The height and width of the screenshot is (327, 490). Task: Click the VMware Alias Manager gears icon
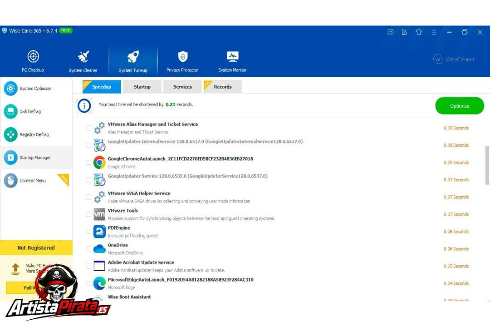coord(99,128)
